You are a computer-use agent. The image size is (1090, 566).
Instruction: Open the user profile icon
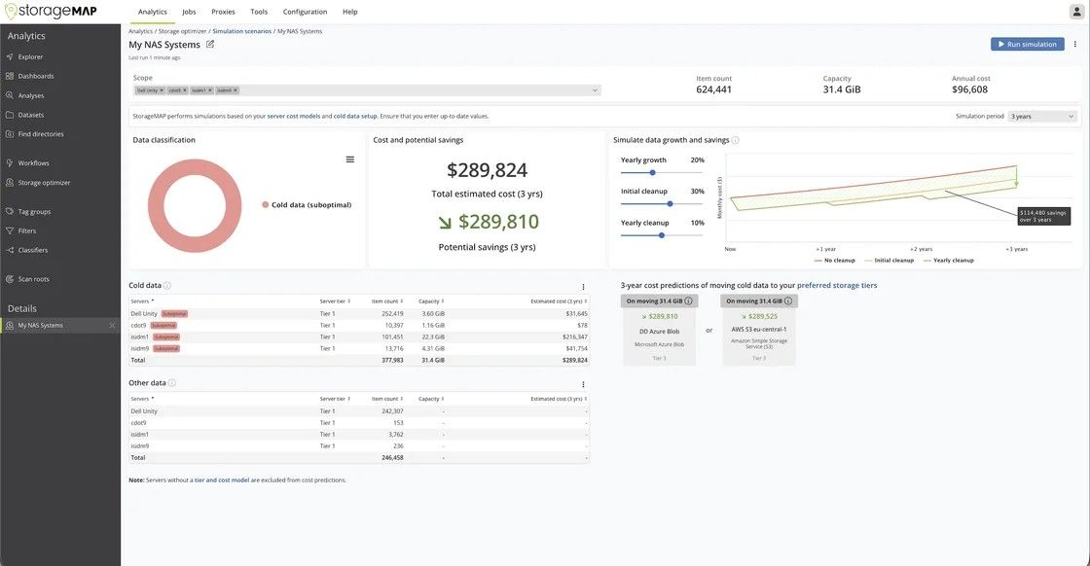[1076, 12]
